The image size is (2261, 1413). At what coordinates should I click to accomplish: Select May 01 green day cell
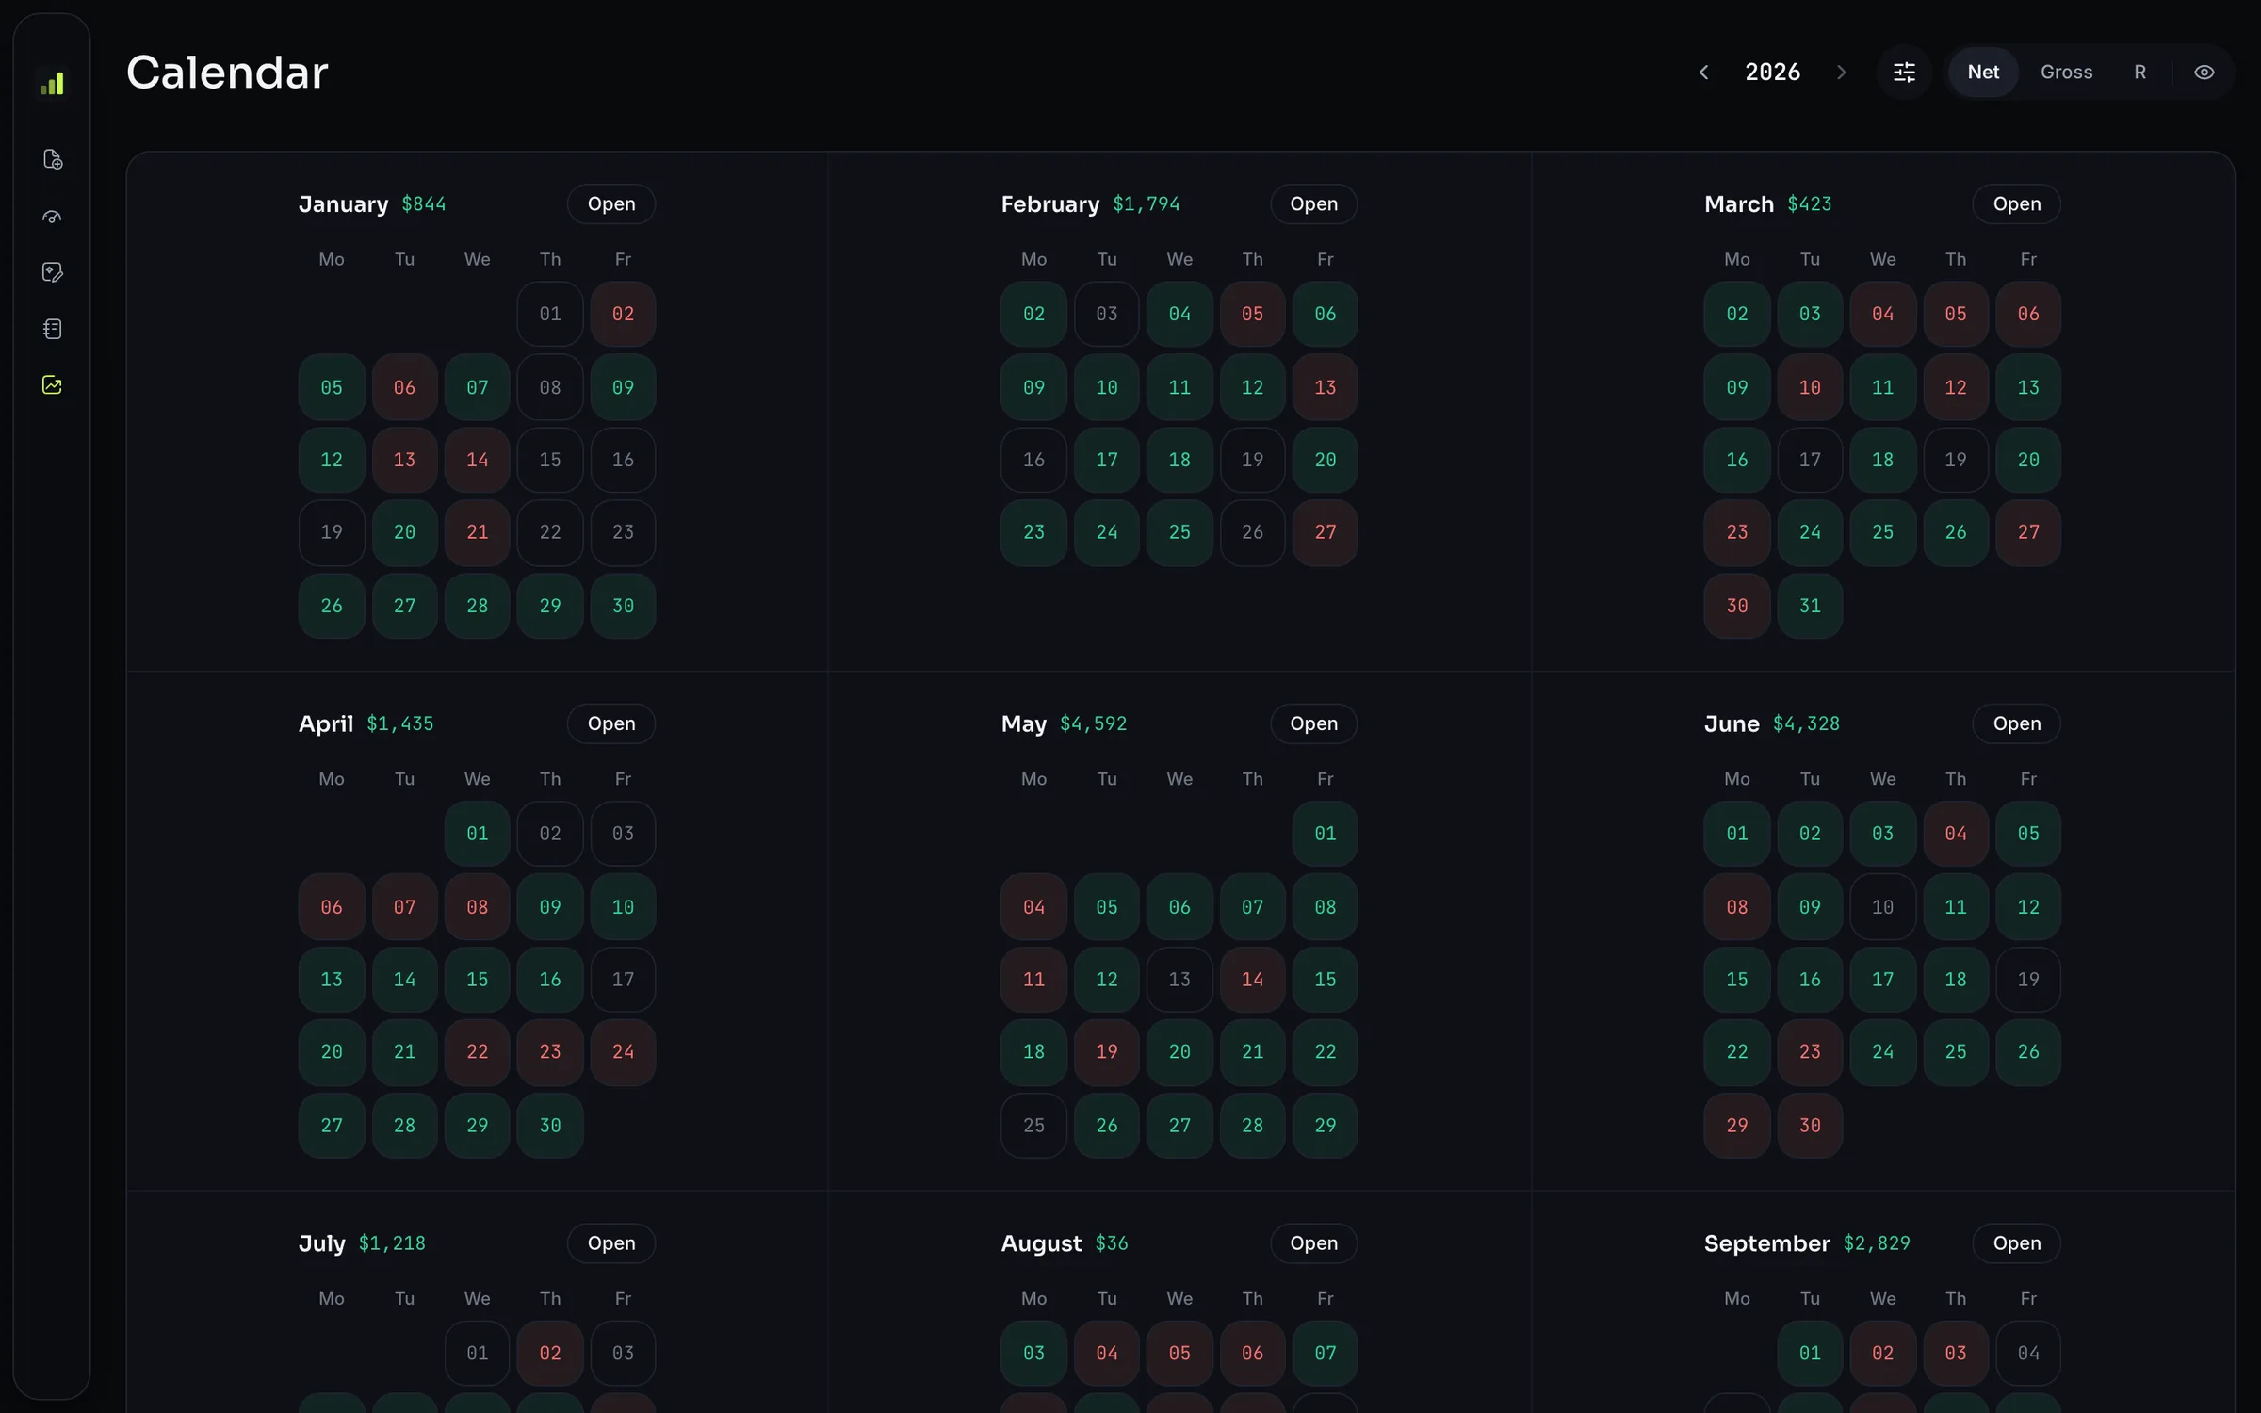pos(1325,834)
